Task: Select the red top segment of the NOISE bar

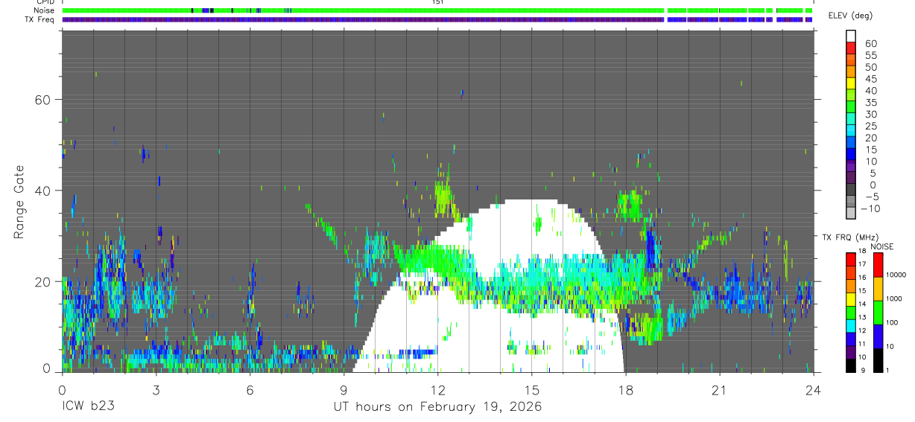Action: coord(879,264)
